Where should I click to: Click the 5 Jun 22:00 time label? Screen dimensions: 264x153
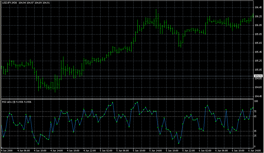click(189, 150)
